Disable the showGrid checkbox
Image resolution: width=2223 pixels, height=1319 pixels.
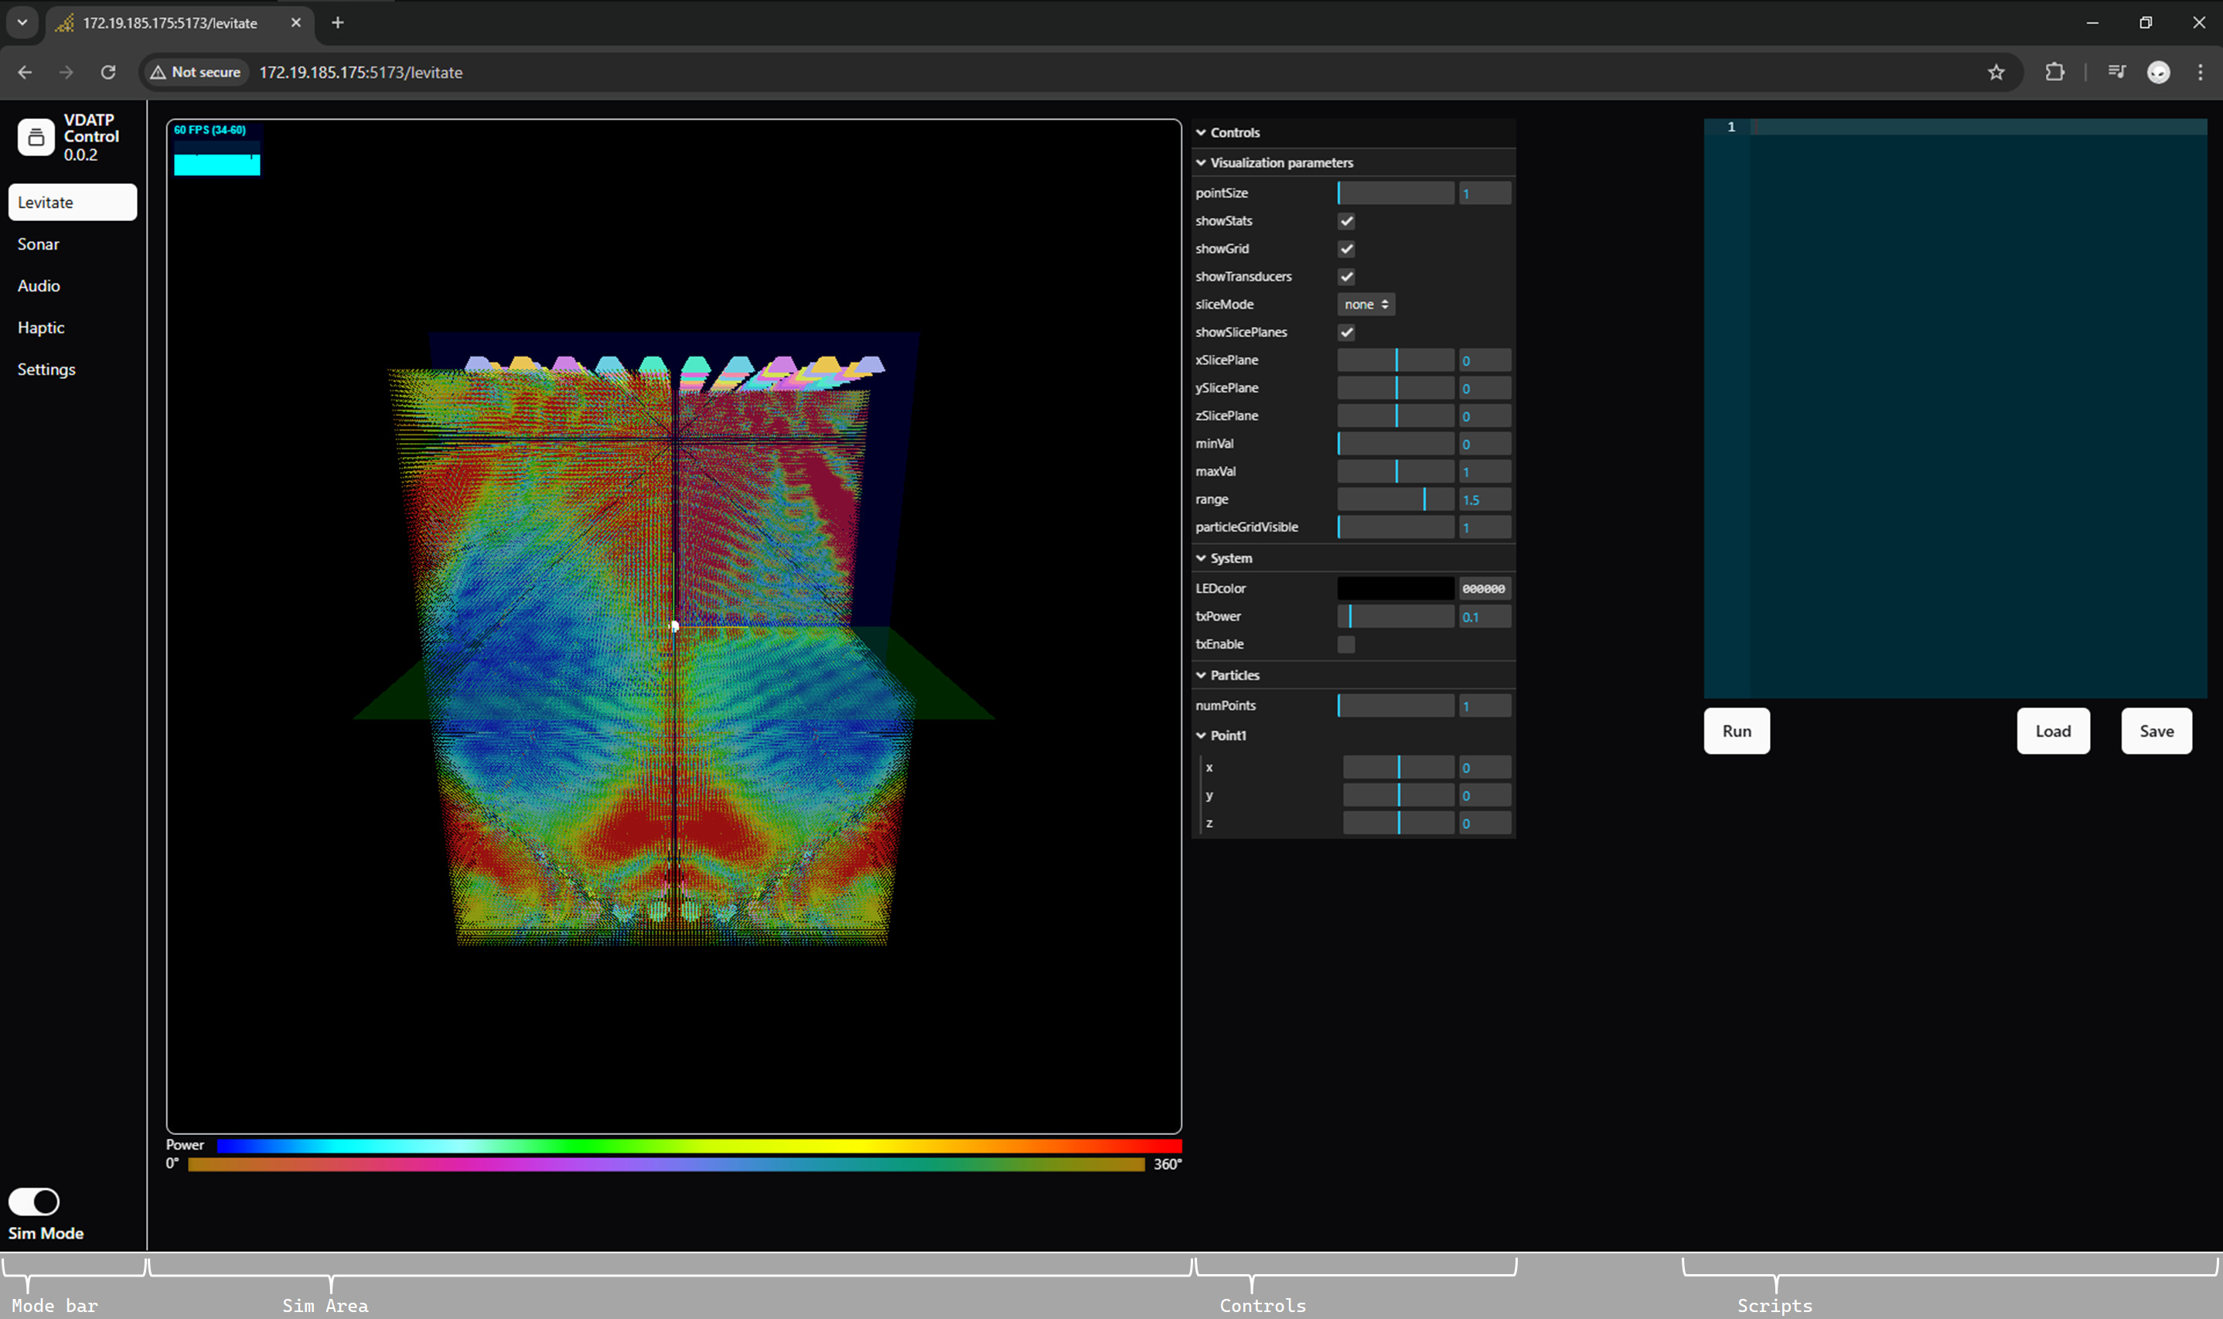click(1345, 249)
